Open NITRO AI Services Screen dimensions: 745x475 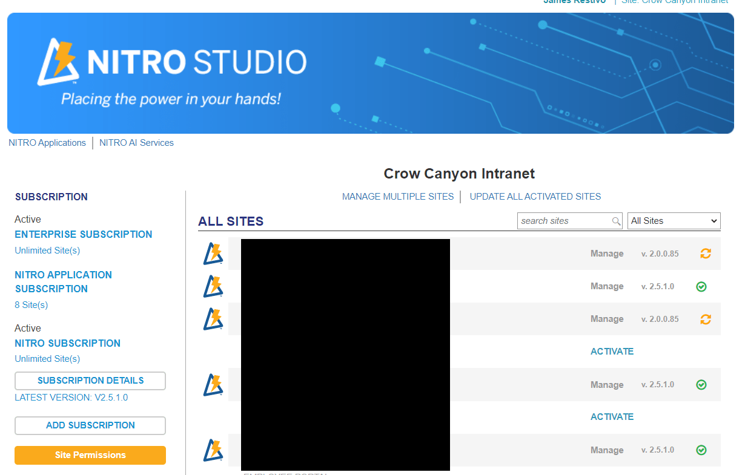coord(136,142)
